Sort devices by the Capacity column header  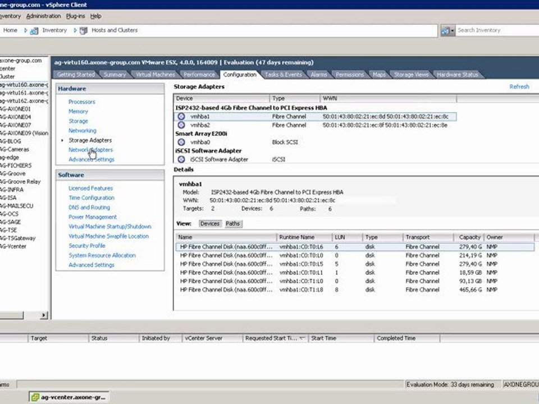[469, 237]
